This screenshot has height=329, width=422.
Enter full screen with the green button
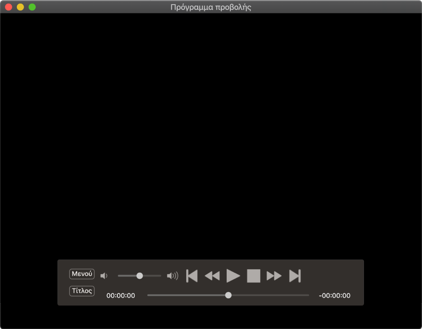pyautogui.click(x=32, y=7)
